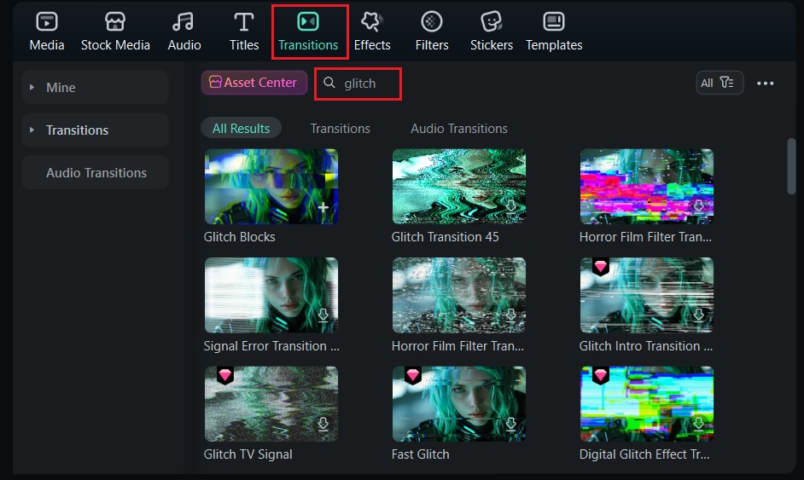This screenshot has width=804, height=480.
Task: Click the Fast Glitch label text
Action: pyautogui.click(x=421, y=454)
